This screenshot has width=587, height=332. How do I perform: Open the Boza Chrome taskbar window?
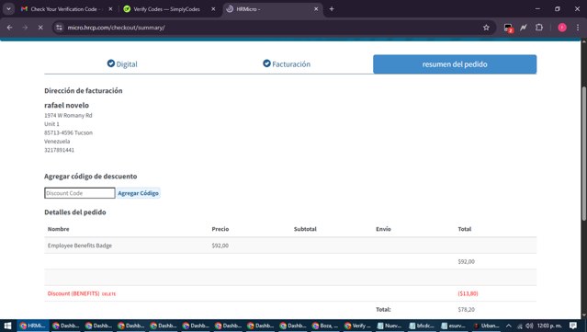(325, 326)
